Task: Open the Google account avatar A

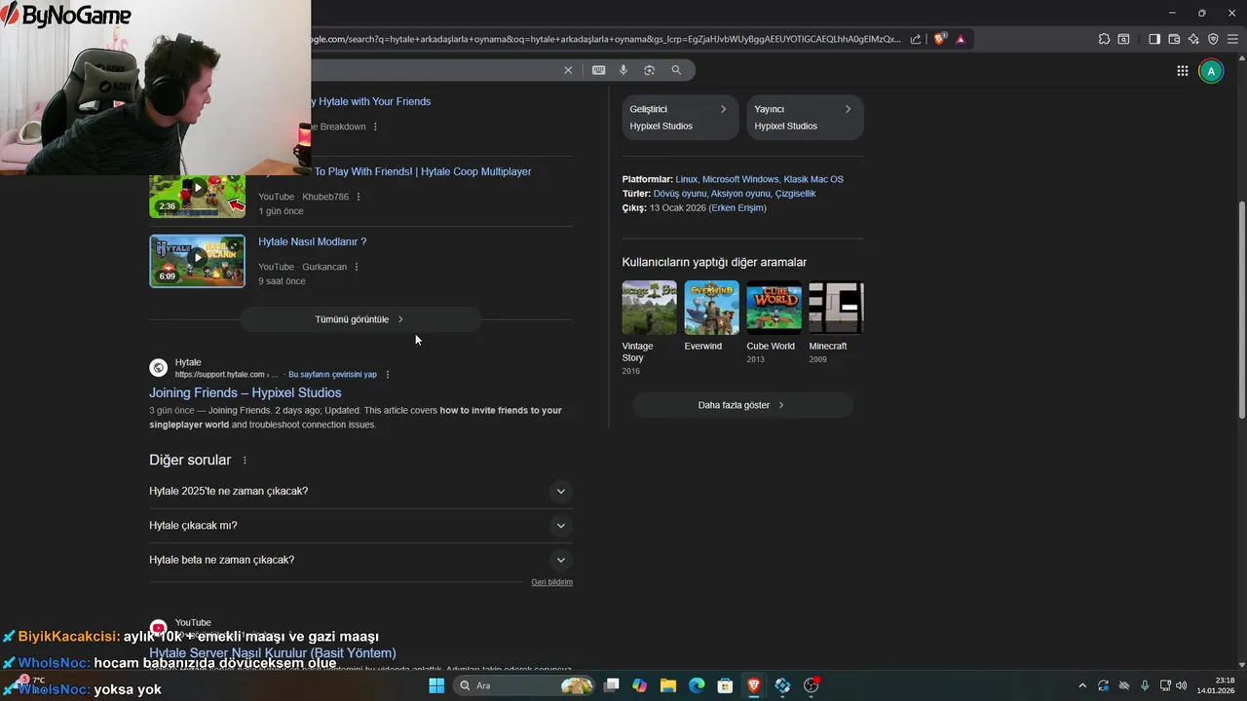Action: point(1211,71)
